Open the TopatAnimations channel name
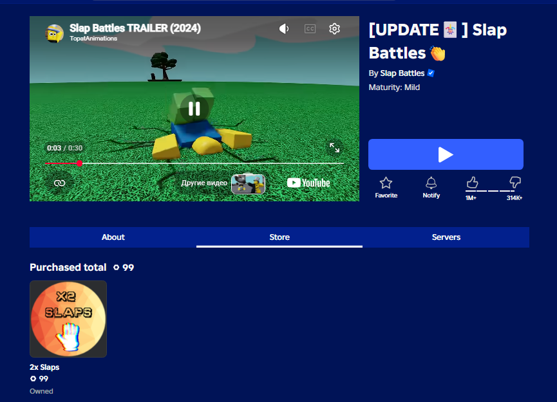This screenshot has width=557, height=402. pyautogui.click(x=93, y=39)
